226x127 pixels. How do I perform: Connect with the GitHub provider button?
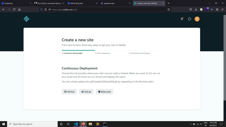pos(69,92)
